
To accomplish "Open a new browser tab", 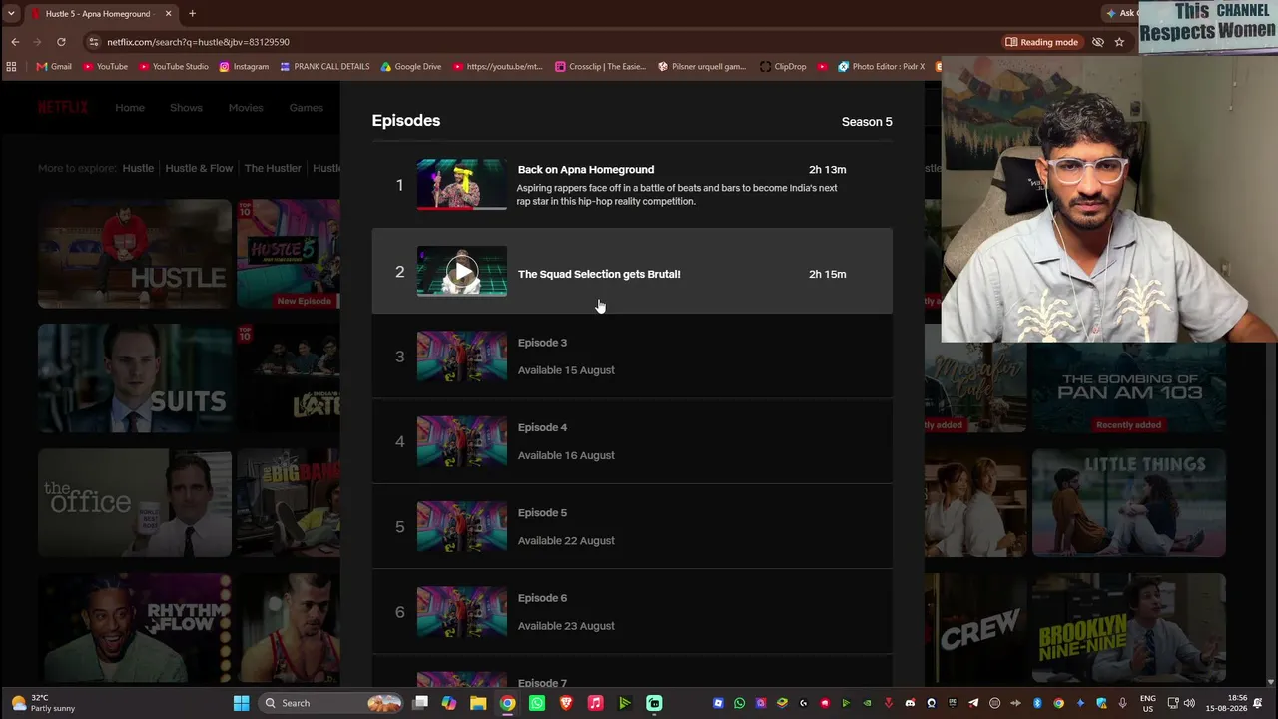I will tap(192, 14).
